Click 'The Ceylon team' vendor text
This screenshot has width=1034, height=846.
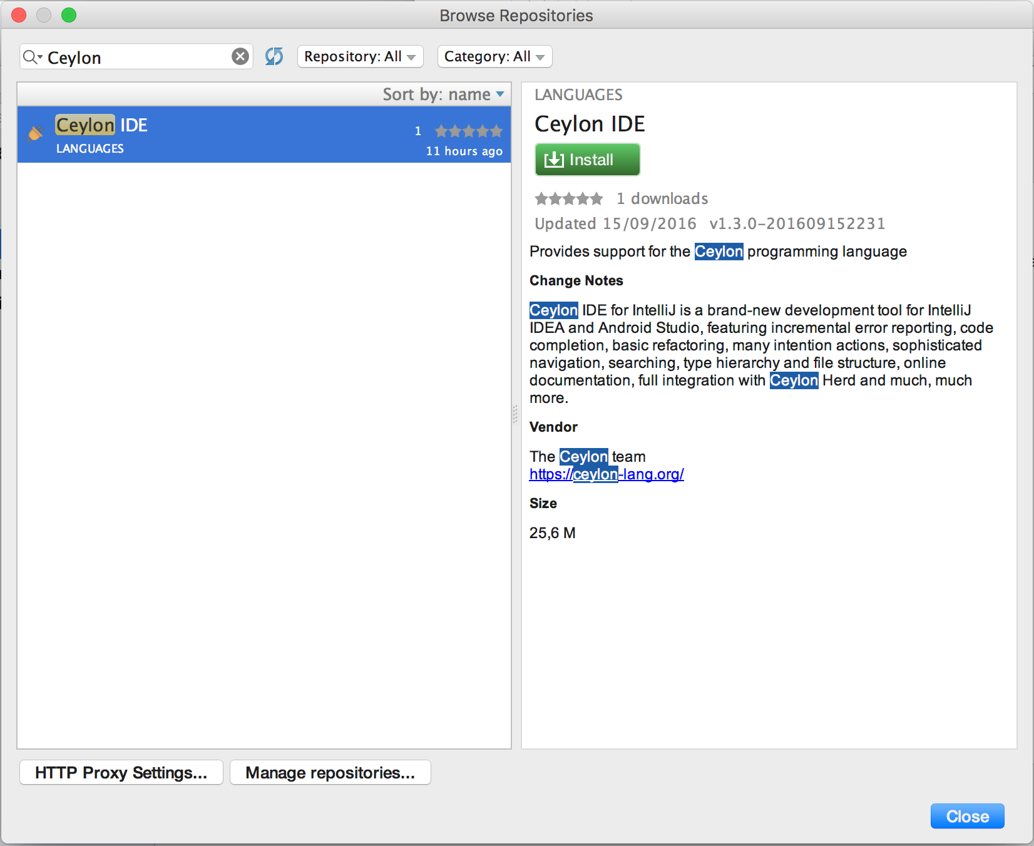click(x=588, y=457)
